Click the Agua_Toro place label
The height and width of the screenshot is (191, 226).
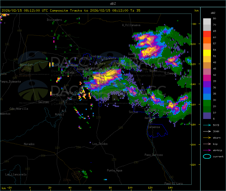click(27, 65)
